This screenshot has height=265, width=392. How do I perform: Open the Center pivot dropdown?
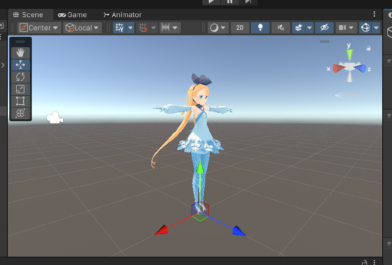click(x=39, y=27)
